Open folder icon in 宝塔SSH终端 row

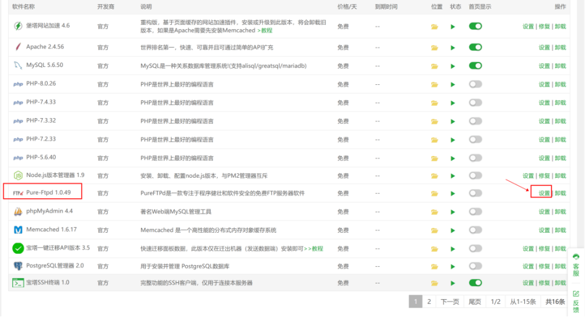pyautogui.click(x=434, y=283)
